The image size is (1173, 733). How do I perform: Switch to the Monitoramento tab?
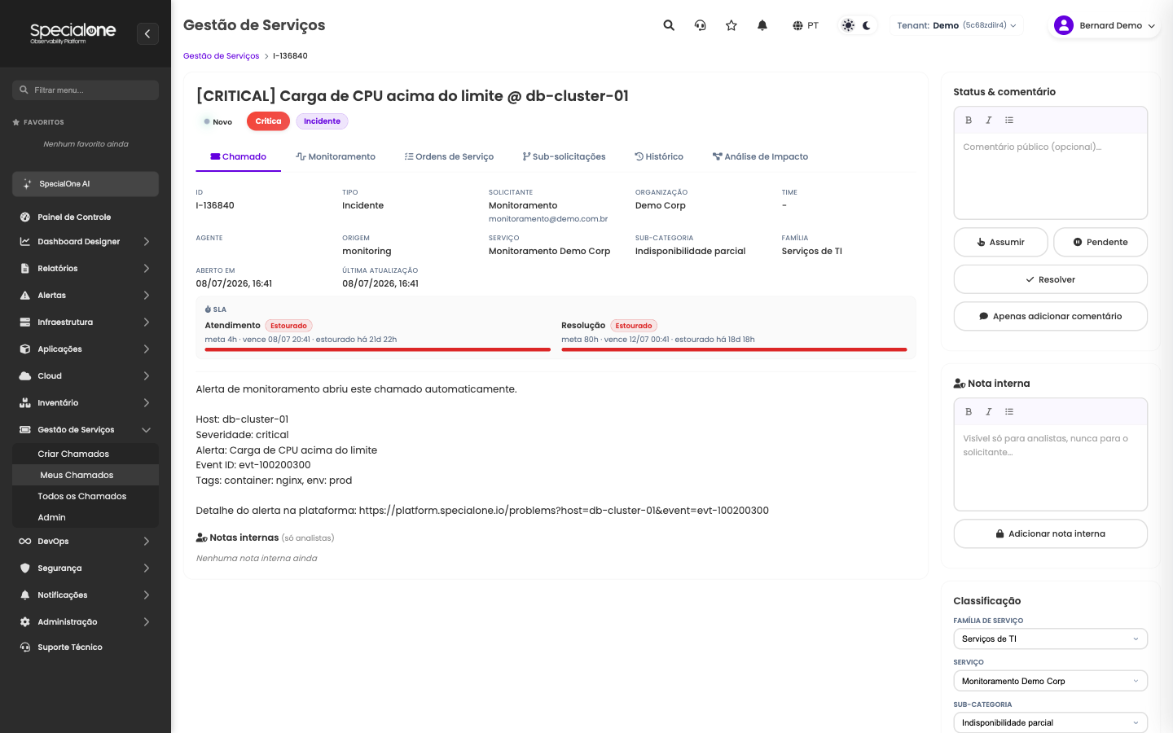[336, 156]
